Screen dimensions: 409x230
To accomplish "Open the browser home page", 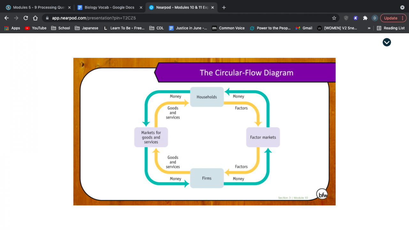I will [35, 18].
